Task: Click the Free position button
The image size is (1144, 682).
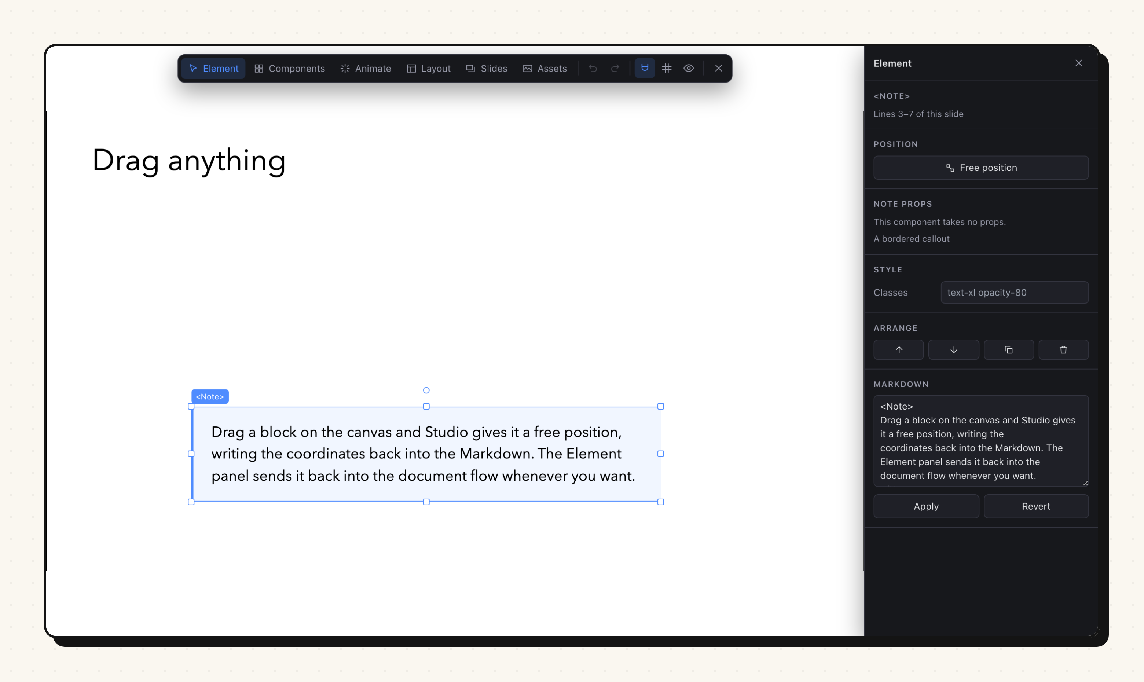Action: pyautogui.click(x=981, y=168)
